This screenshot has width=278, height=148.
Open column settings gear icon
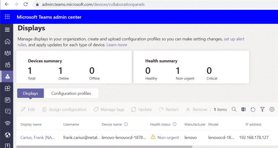click(x=272, y=109)
